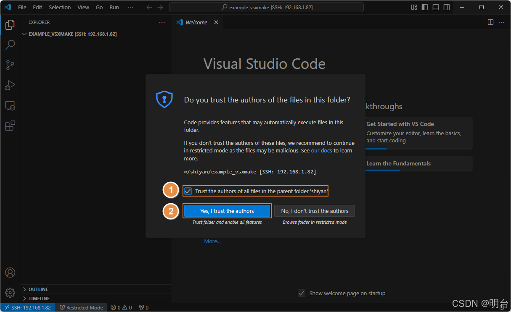Open editor More Actions ellipsis
This screenshot has height=312, width=511.
point(501,22)
